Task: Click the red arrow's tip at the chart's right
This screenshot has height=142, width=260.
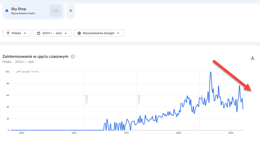Action: coord(250,90)
